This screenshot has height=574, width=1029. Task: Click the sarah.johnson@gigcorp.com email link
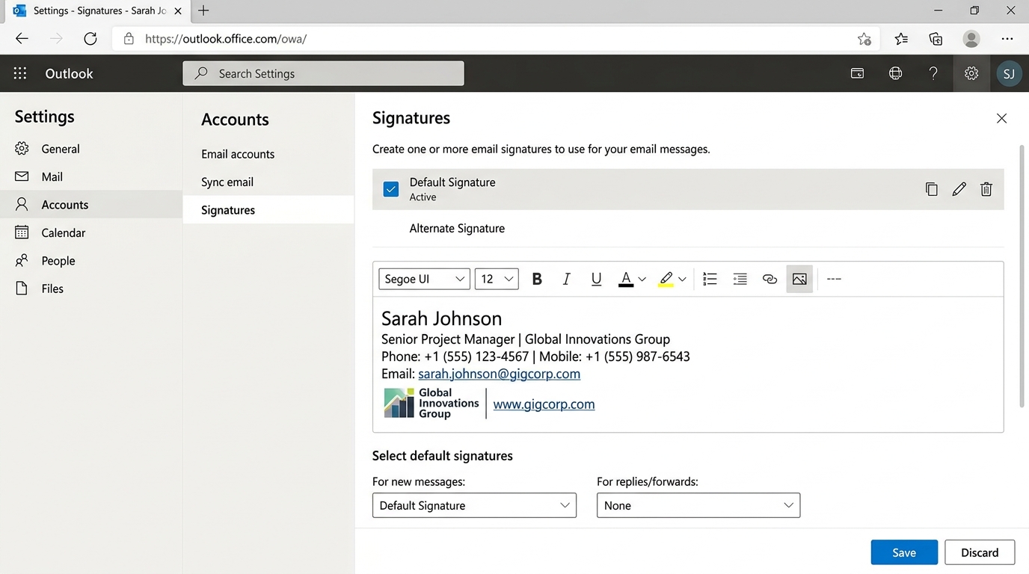[x=499, y=374]
